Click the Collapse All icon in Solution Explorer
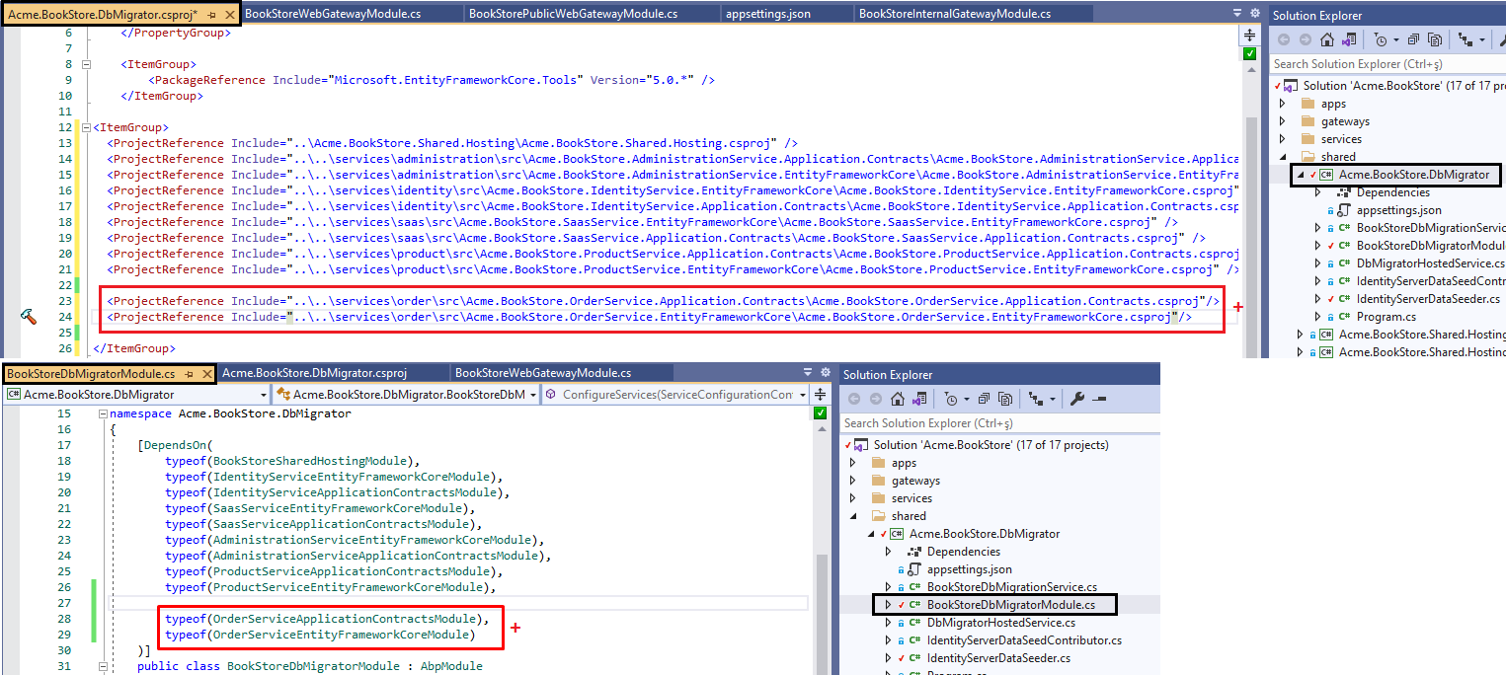1506x675 pixels. click(x=1413, y=39)
